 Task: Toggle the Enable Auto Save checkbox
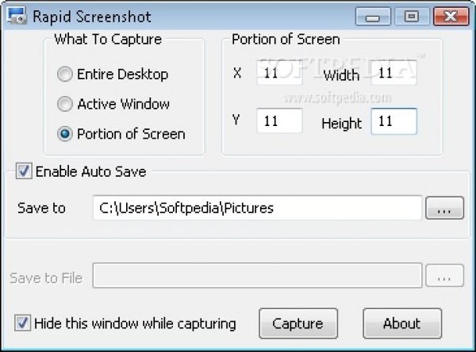pyautogui.click(x=24, y=171)
